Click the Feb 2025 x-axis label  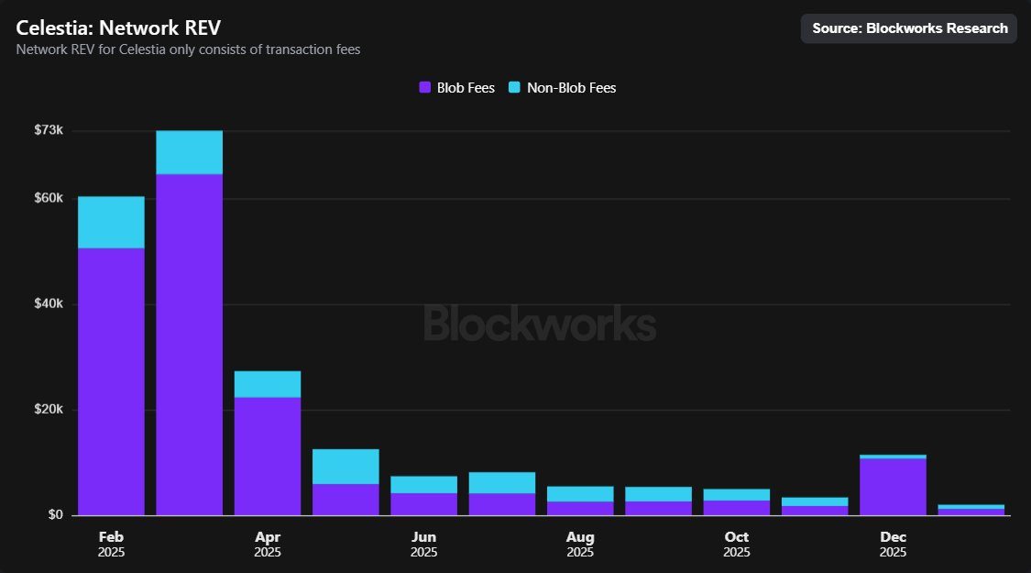coord(111,544)
